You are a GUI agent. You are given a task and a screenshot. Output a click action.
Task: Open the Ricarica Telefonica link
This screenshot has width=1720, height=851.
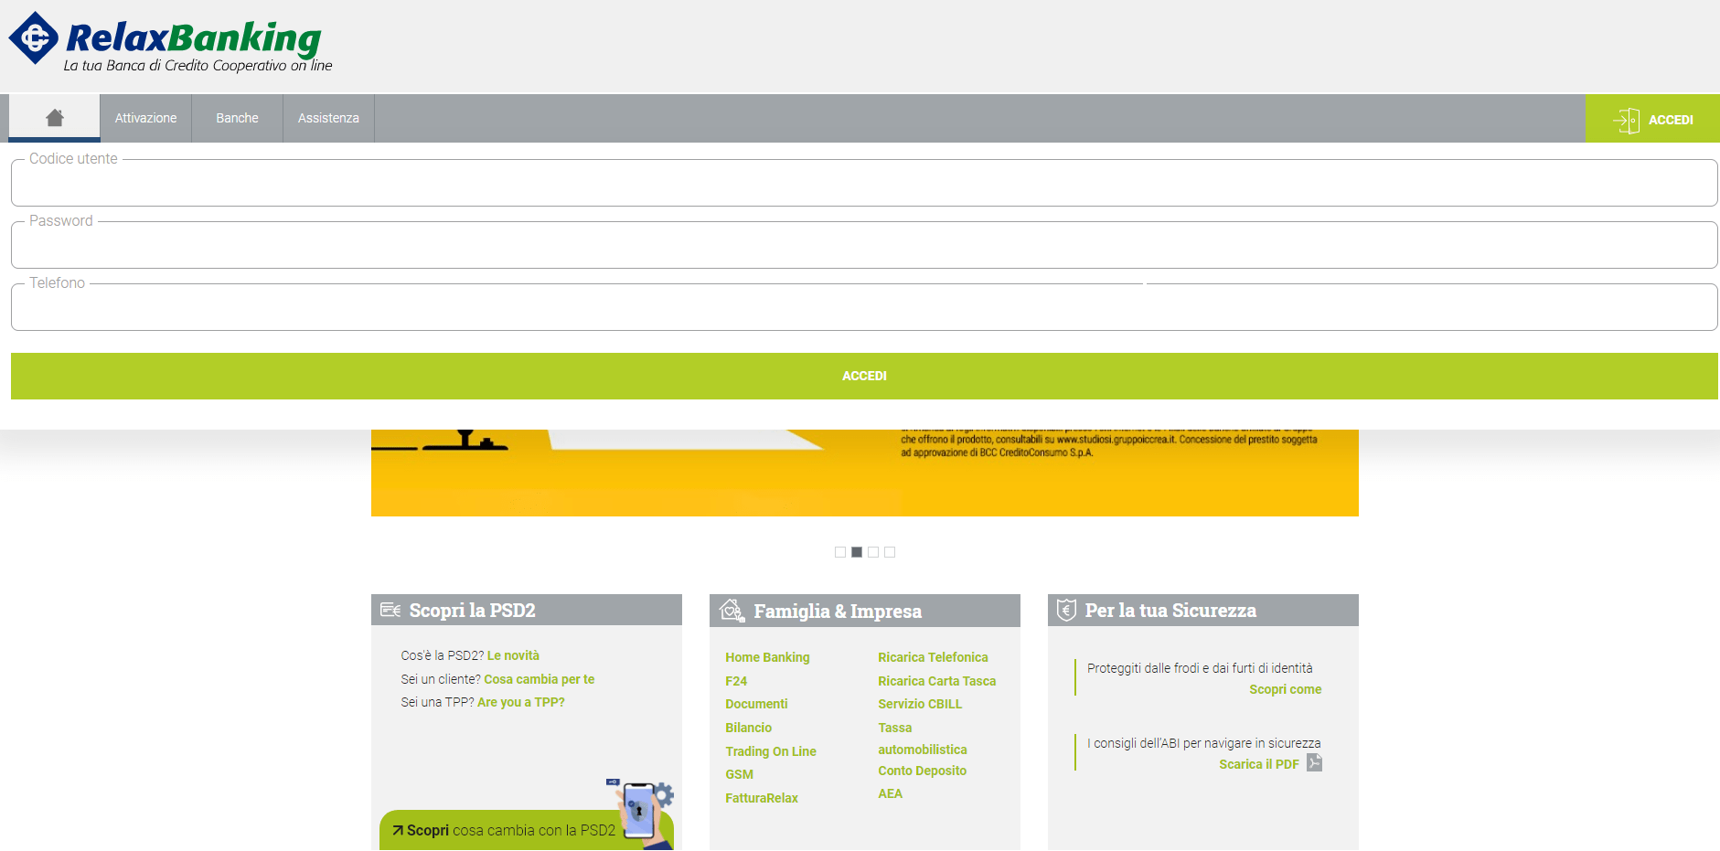coord(933,657)
